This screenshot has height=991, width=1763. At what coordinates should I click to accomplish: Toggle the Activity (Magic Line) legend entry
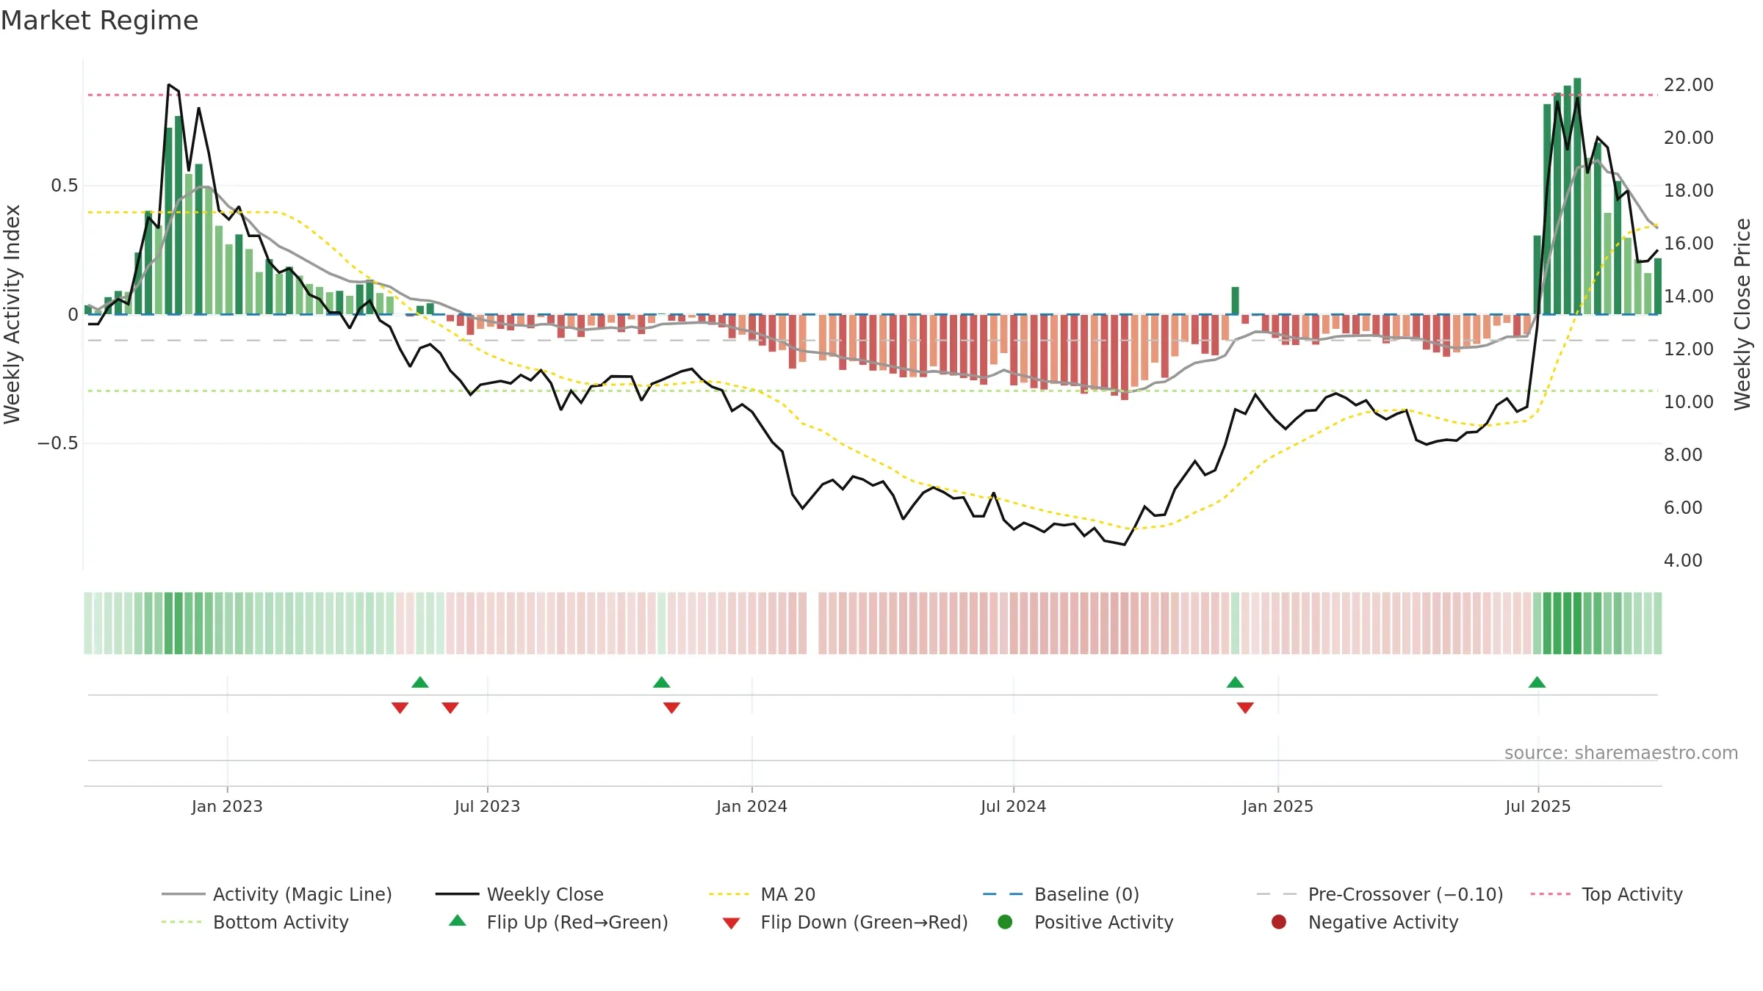coord(277,894)
